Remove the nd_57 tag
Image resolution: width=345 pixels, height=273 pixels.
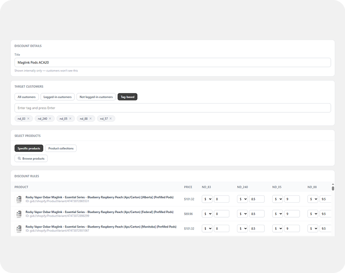(111, 119)
